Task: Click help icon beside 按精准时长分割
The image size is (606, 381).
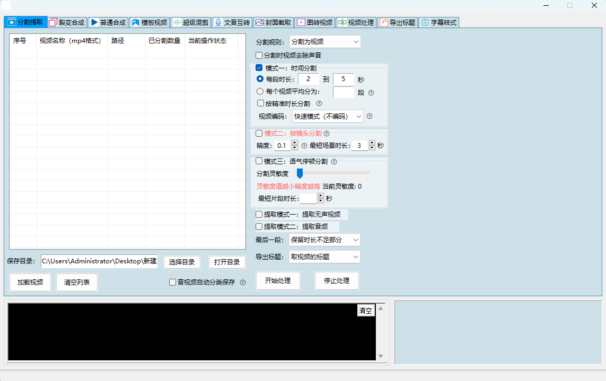Action: pos(319,104)
